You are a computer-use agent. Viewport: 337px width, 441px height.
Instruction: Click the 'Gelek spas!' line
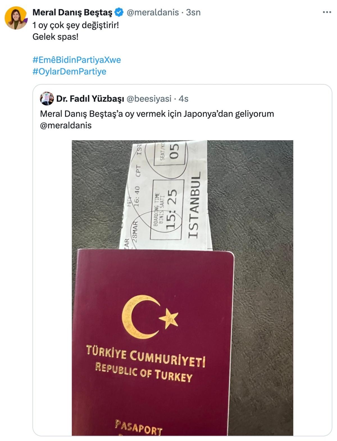(56, 37)
